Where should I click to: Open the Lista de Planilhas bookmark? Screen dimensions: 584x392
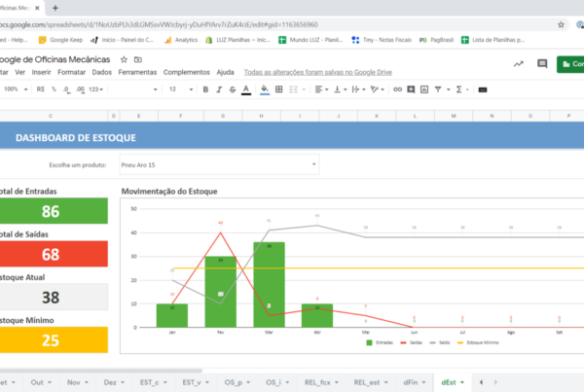click(493, 40)
